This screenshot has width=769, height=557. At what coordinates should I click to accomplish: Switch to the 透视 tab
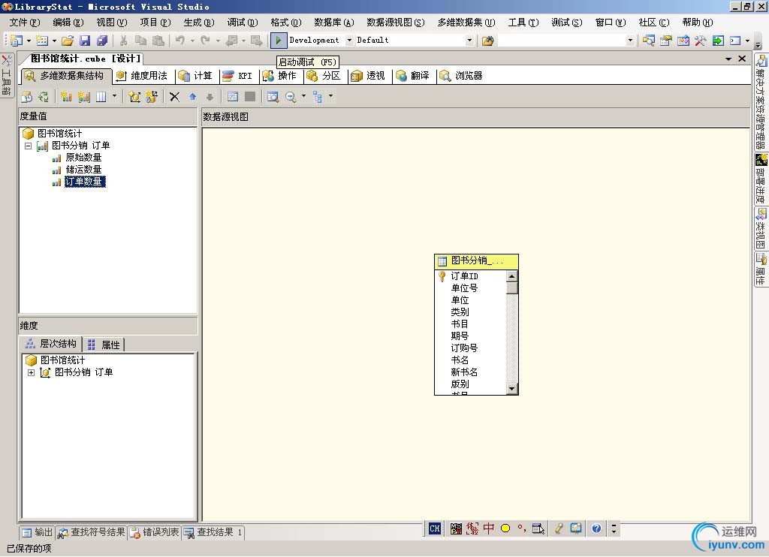point(368,76)
